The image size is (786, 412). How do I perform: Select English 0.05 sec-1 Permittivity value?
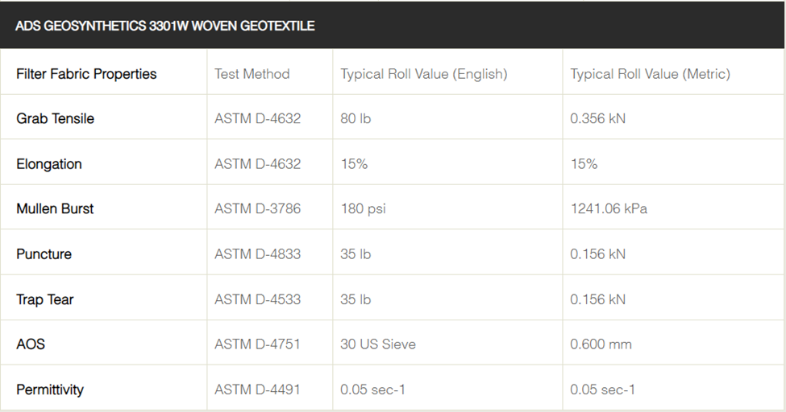click(372, 389)
